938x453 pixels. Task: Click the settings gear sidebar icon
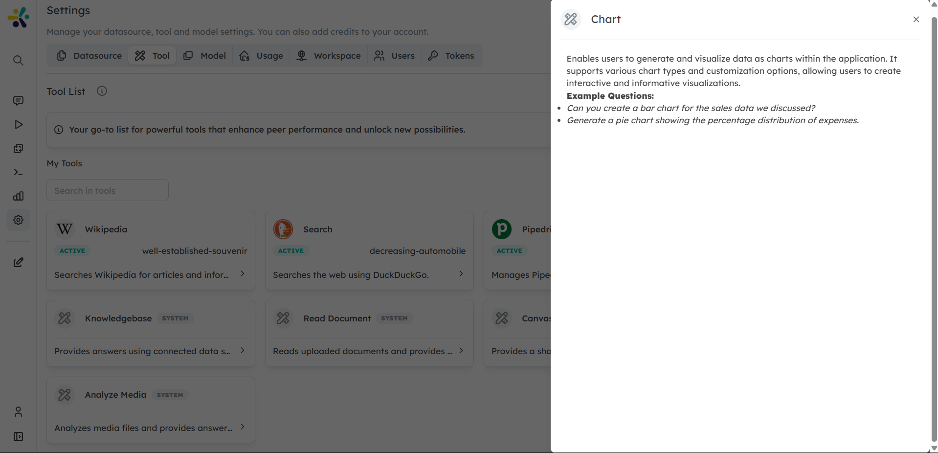[18, 220]
